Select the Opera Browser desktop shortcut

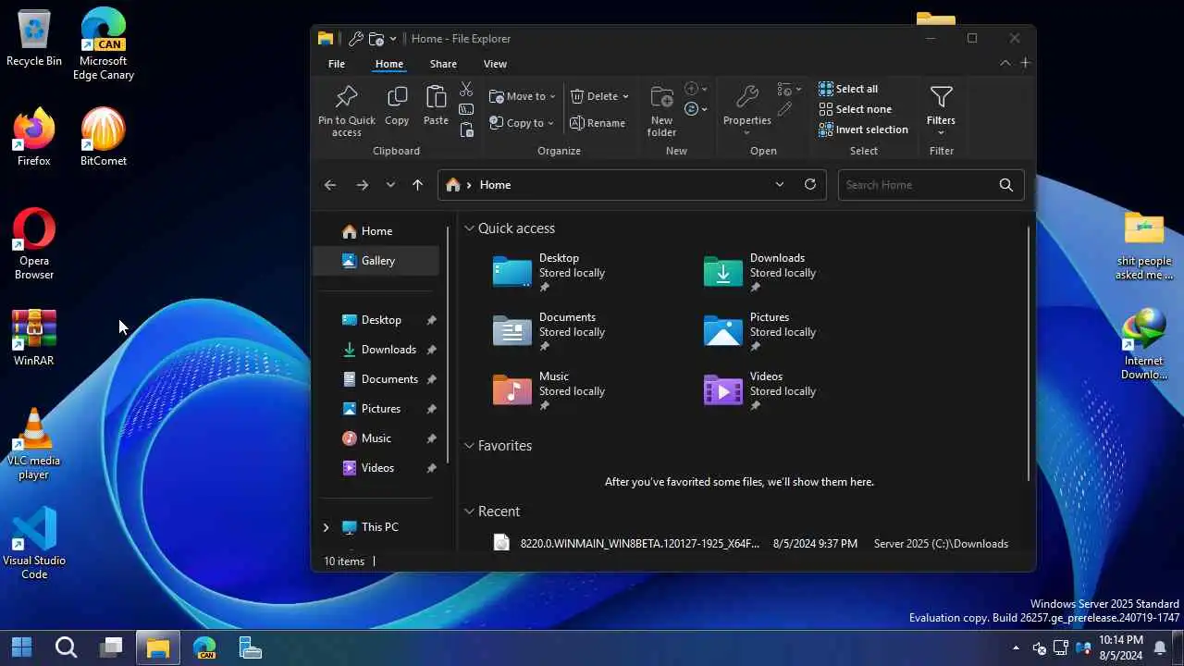(x=34, y=244)
